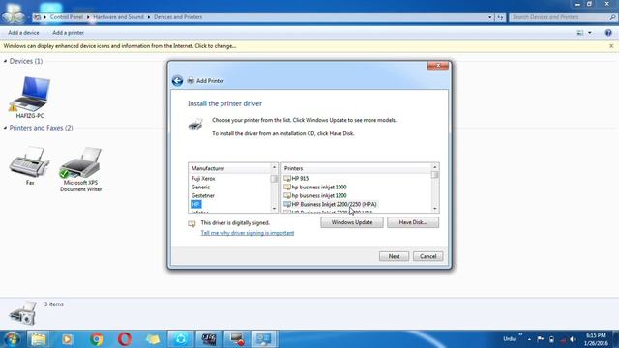Select HP Business Inkjet 2200/2250 (HPA)

[331, 204]
